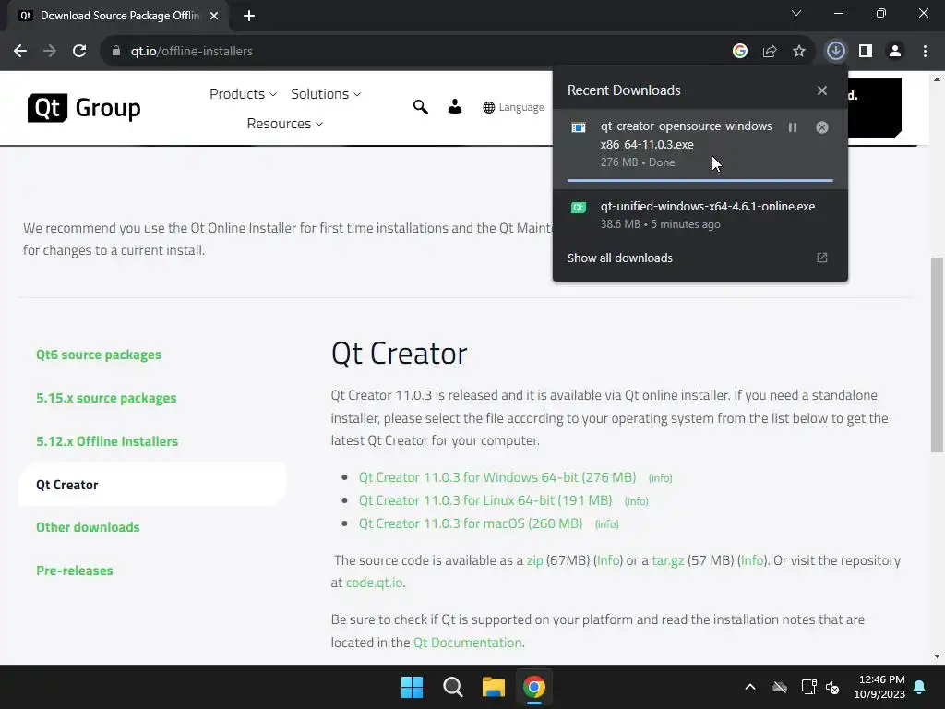
Task: Close the Download Source Package tab
Action: [214, 16]
